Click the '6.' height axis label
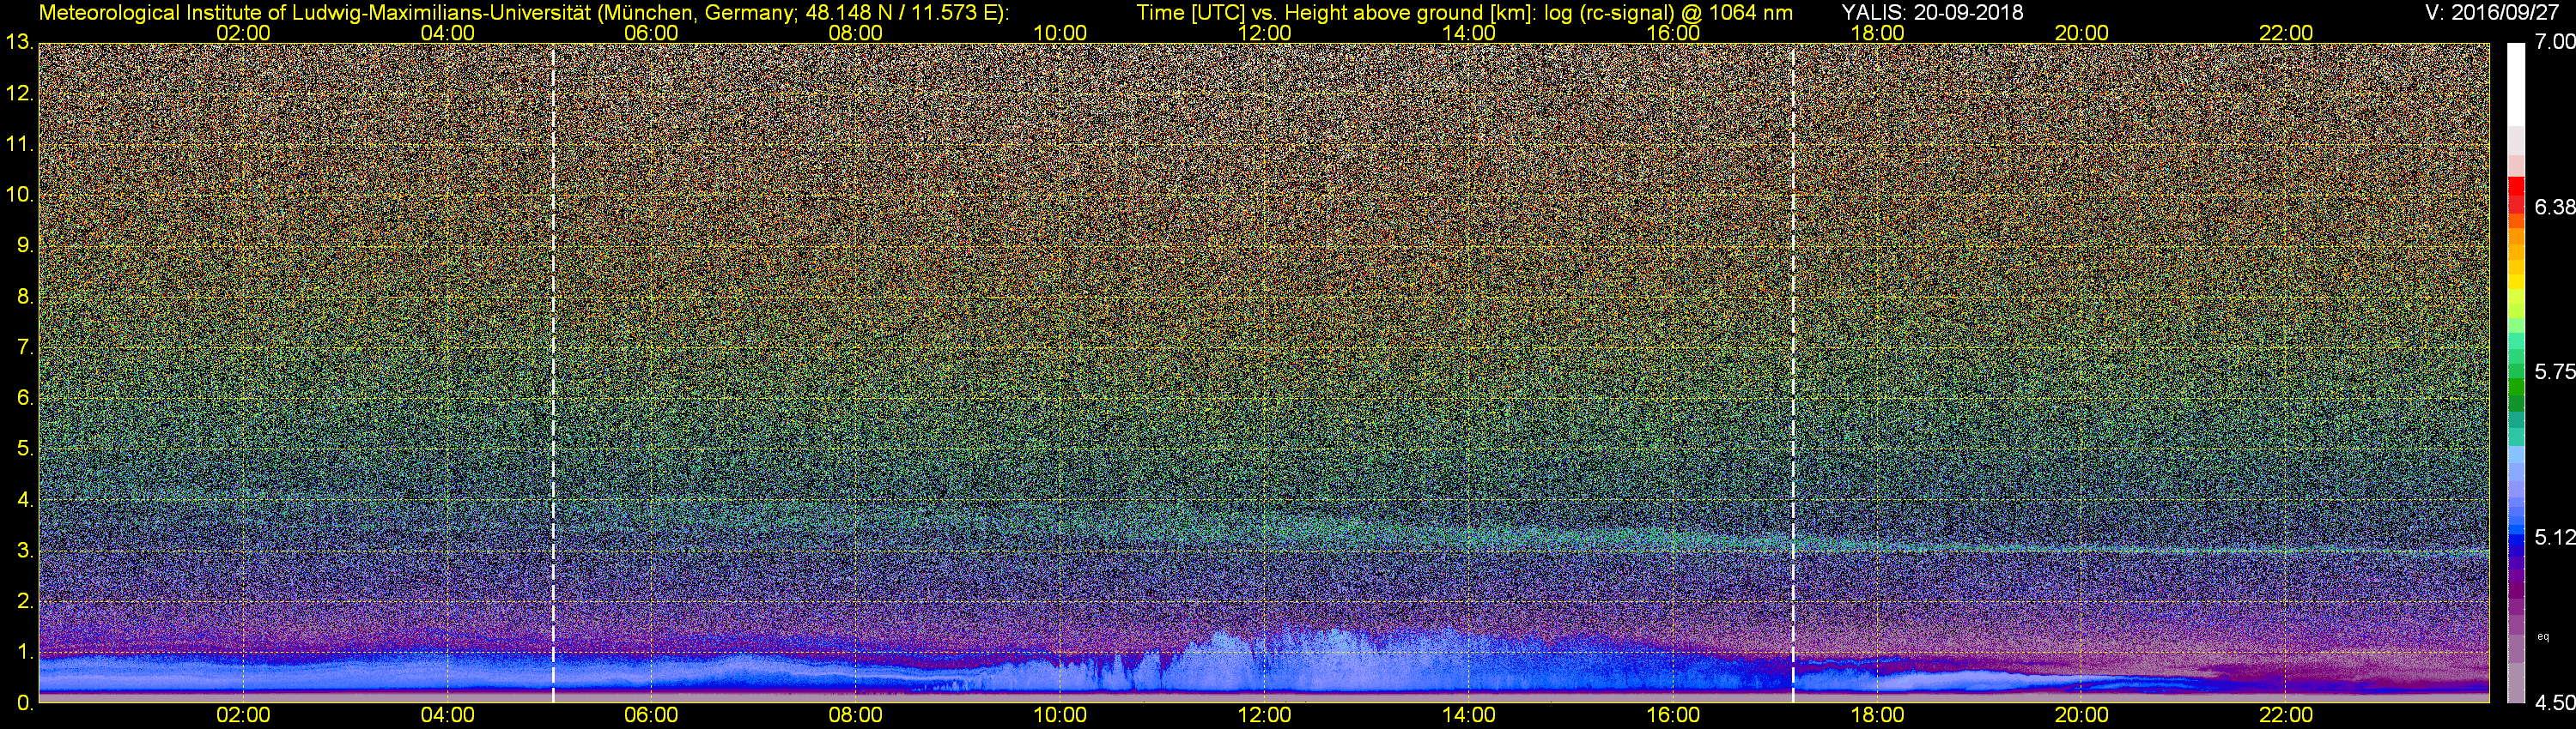 [25, 397]
